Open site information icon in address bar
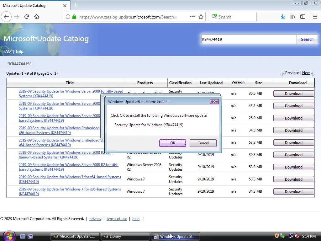Viewport: 321px width, 241px height. (68, 17)
